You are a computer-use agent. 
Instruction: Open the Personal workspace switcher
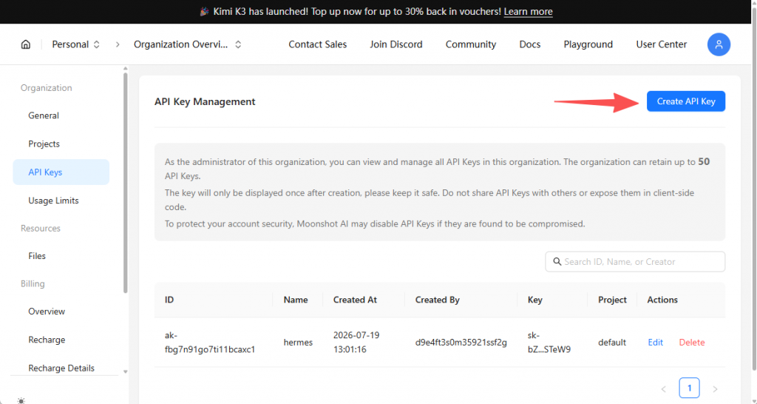point(76,44)
